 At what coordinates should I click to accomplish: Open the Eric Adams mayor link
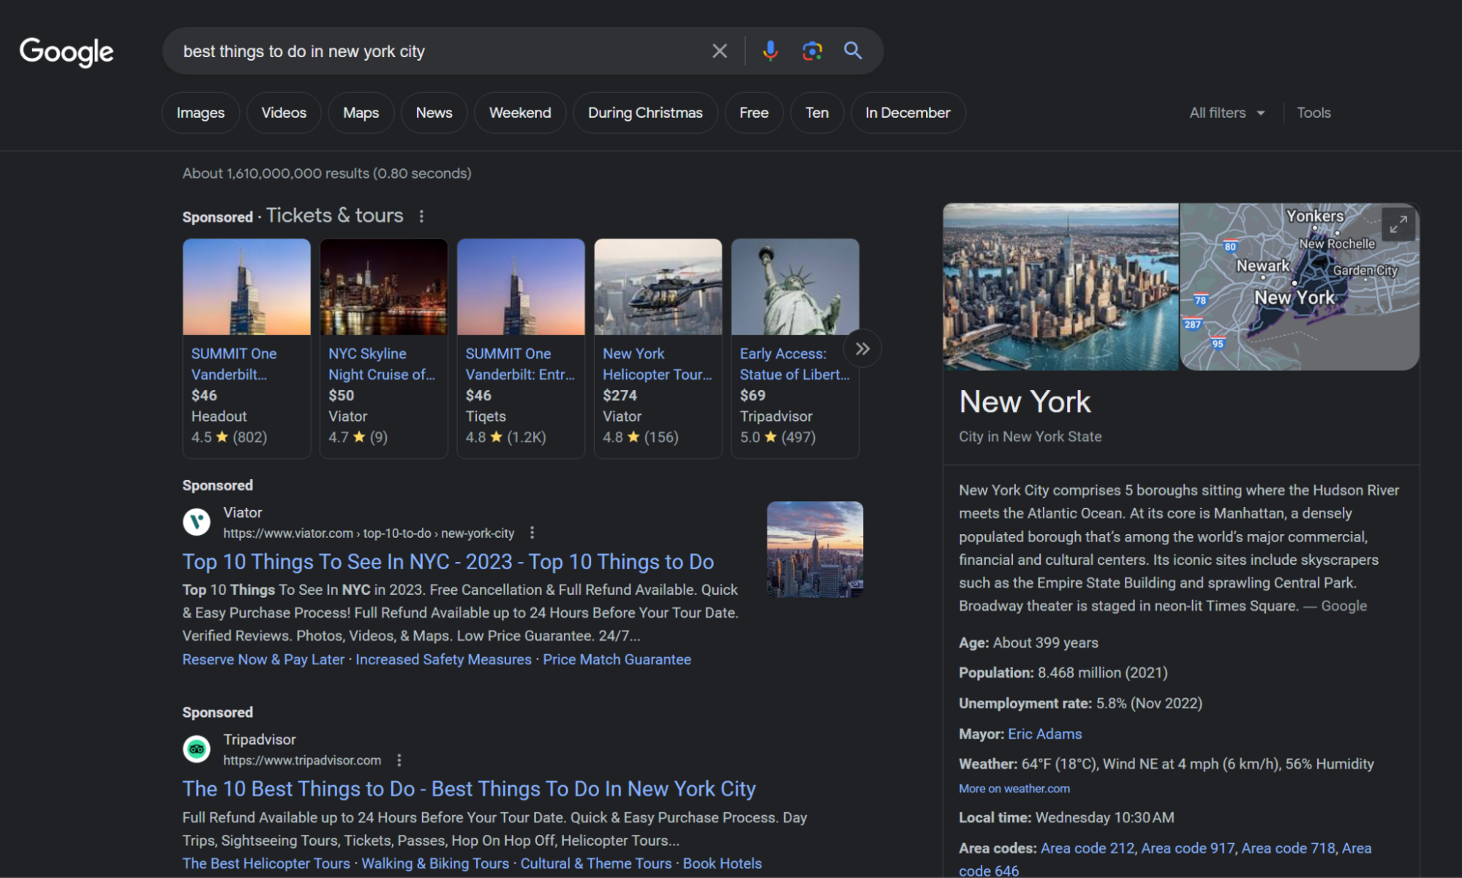click(x=1044, y=734)
